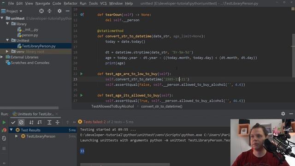Collapse all in Project panel
295x166 pixels.
[49, 11]
